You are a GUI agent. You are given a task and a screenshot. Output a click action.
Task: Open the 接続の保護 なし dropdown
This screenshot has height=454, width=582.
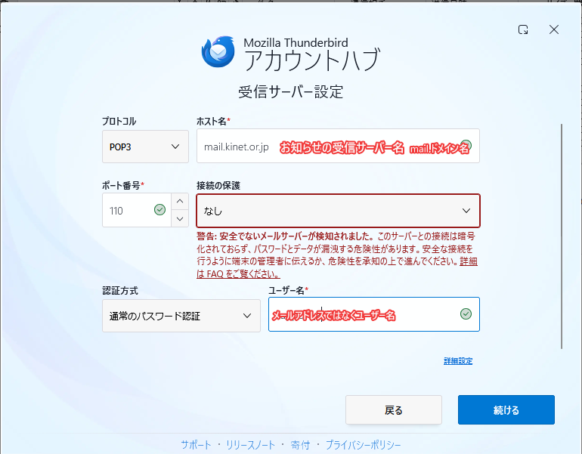338,211
